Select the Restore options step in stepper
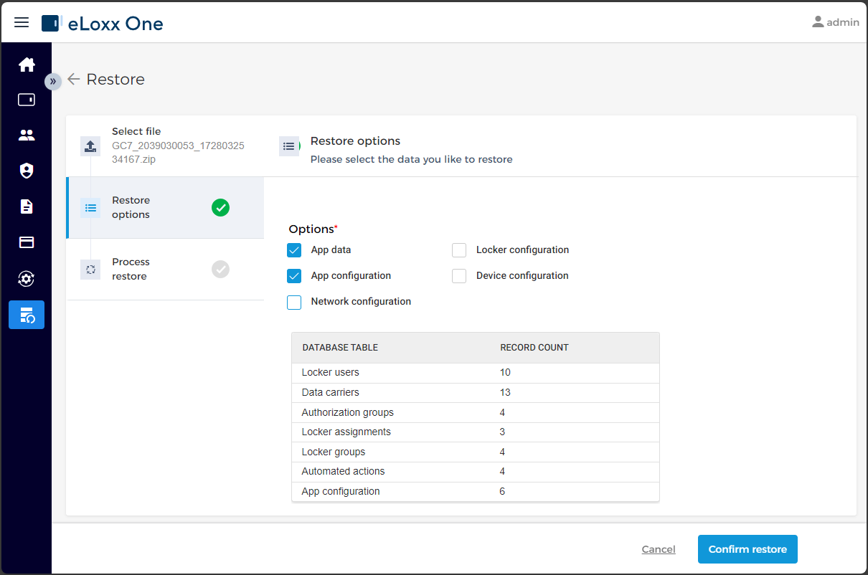 (x=165, y=208)
